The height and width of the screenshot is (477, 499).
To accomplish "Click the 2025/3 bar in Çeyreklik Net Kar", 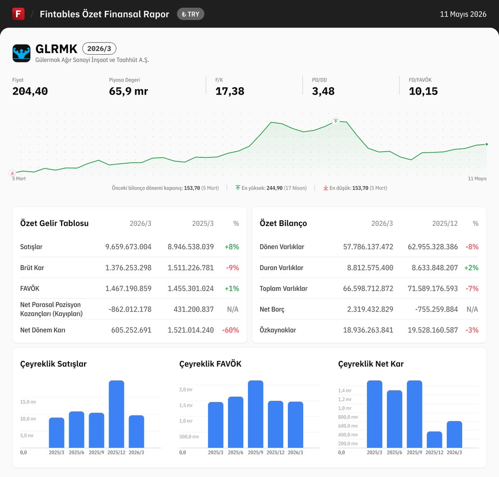I will coord(375,414).
